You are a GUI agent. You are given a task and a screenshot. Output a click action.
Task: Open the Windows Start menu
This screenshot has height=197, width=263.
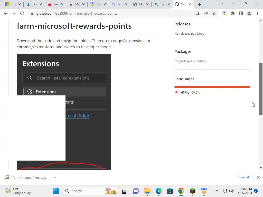coord(56,191)
